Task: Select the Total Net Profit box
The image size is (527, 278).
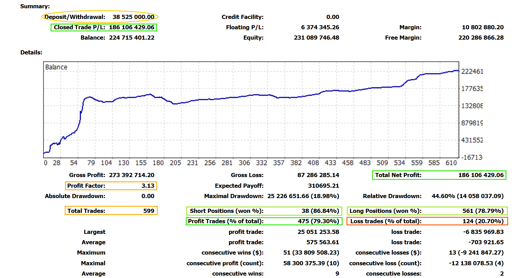Action: coord(439,175)
